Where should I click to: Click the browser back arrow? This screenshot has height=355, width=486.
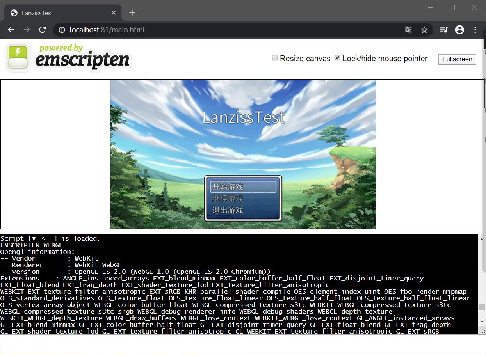click(x=11, y=30)
